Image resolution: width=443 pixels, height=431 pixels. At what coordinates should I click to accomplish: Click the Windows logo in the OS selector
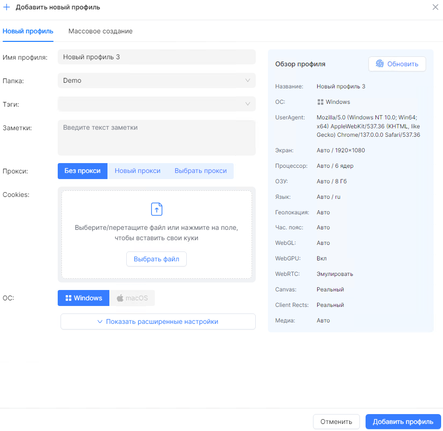pos(69,298)
